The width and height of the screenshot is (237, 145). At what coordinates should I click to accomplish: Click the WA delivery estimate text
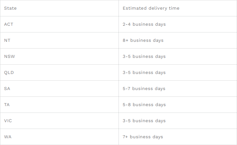pos(143,137)
